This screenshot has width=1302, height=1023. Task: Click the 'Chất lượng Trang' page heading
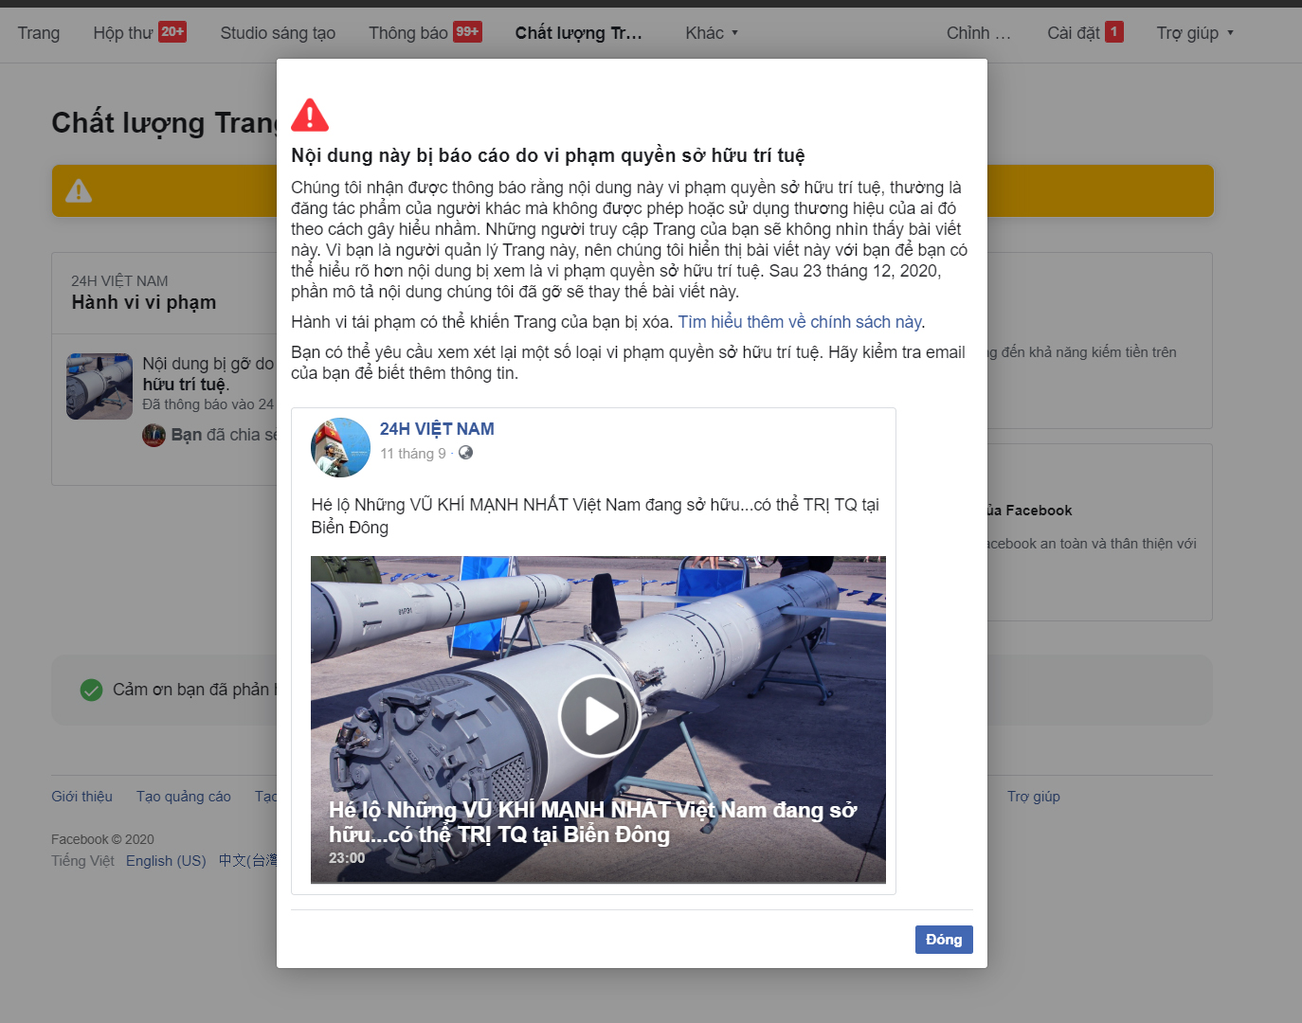(165, 123)
